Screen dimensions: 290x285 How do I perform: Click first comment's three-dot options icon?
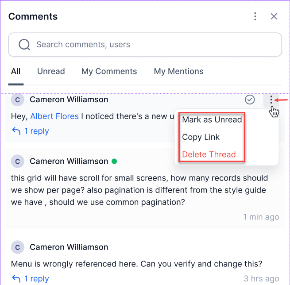(271, 100)
